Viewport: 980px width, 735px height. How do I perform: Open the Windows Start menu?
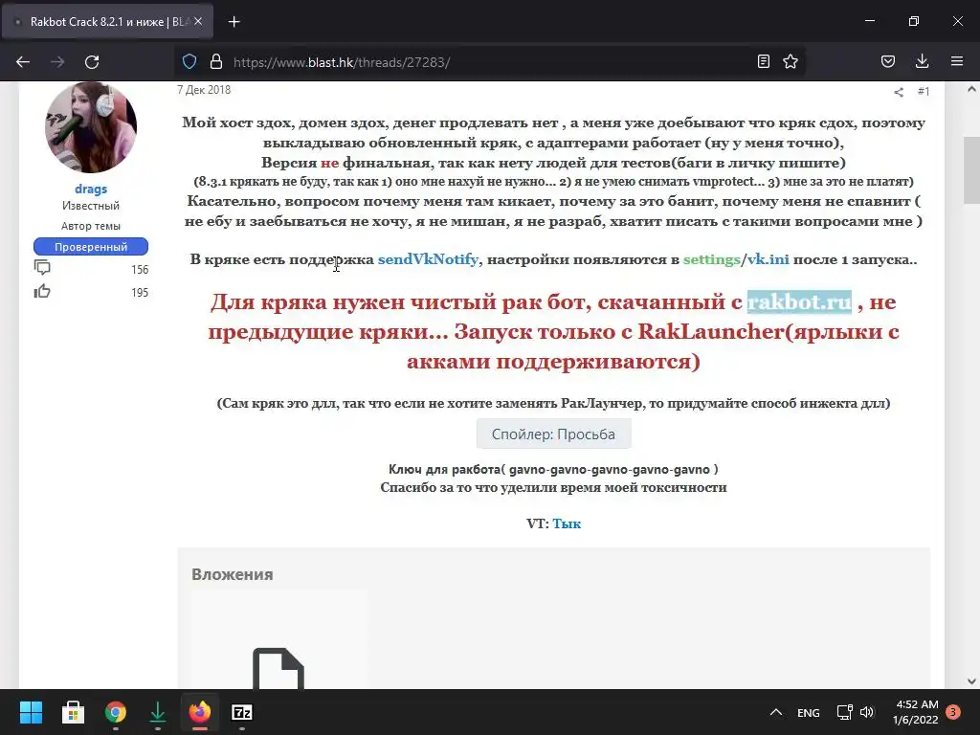click(31, 712)
